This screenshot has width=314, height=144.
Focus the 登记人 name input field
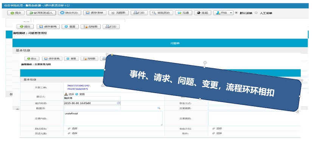92,98
